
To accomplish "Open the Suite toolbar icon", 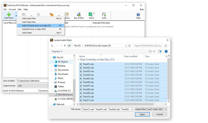I will tap(104, 14).
